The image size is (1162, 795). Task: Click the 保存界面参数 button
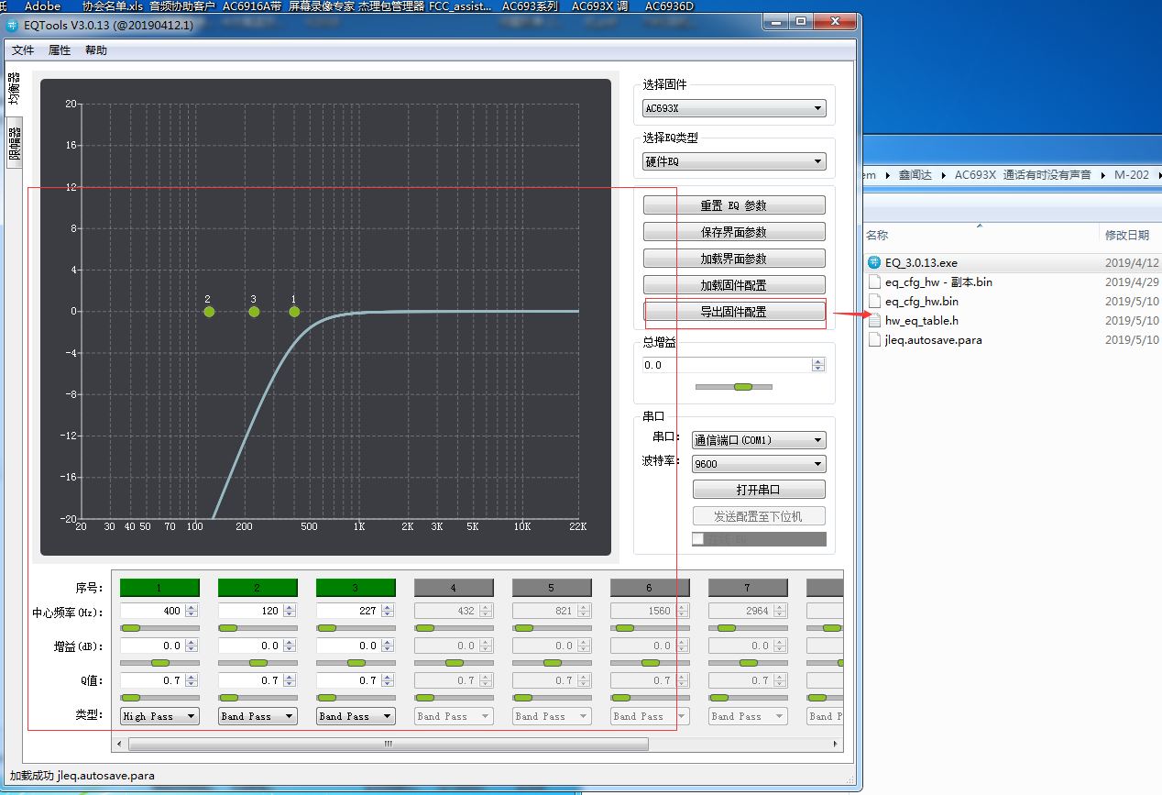point(734,232)
